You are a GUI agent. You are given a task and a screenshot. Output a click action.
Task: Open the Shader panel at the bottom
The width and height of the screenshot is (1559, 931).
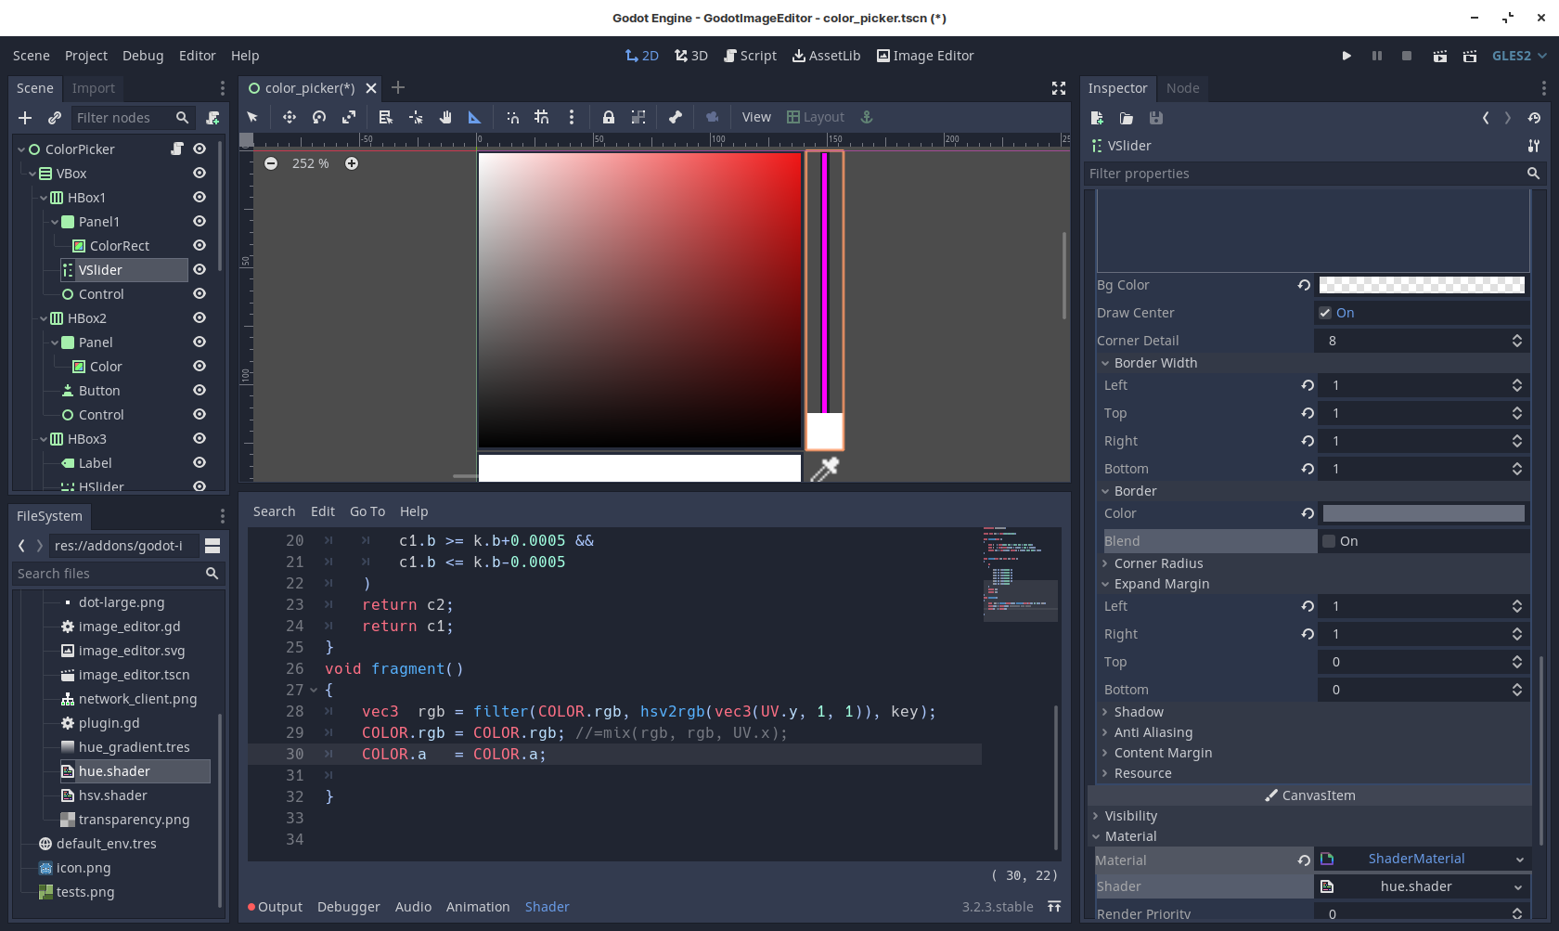547,907
